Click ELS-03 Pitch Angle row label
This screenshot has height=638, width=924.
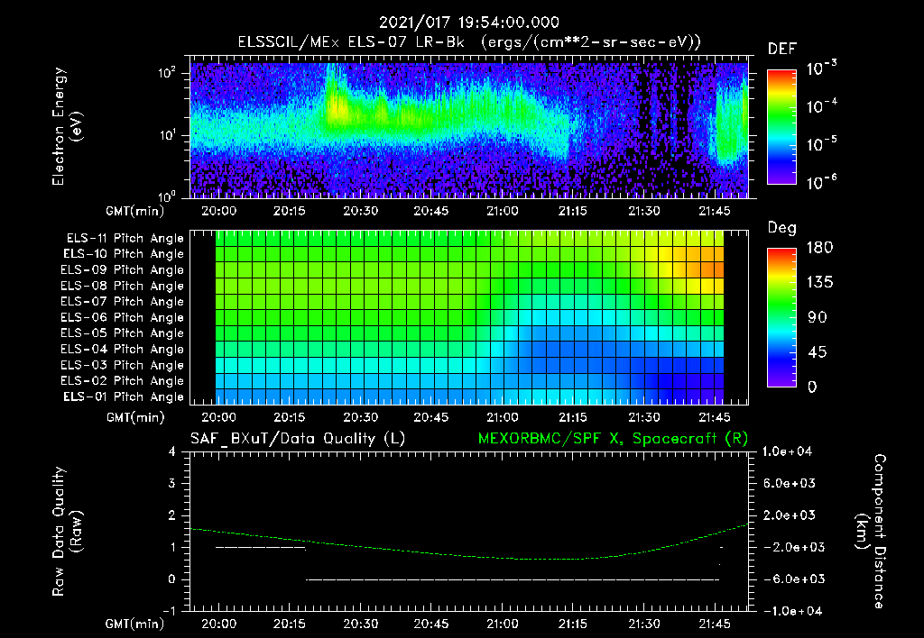(x=122, y=365)
